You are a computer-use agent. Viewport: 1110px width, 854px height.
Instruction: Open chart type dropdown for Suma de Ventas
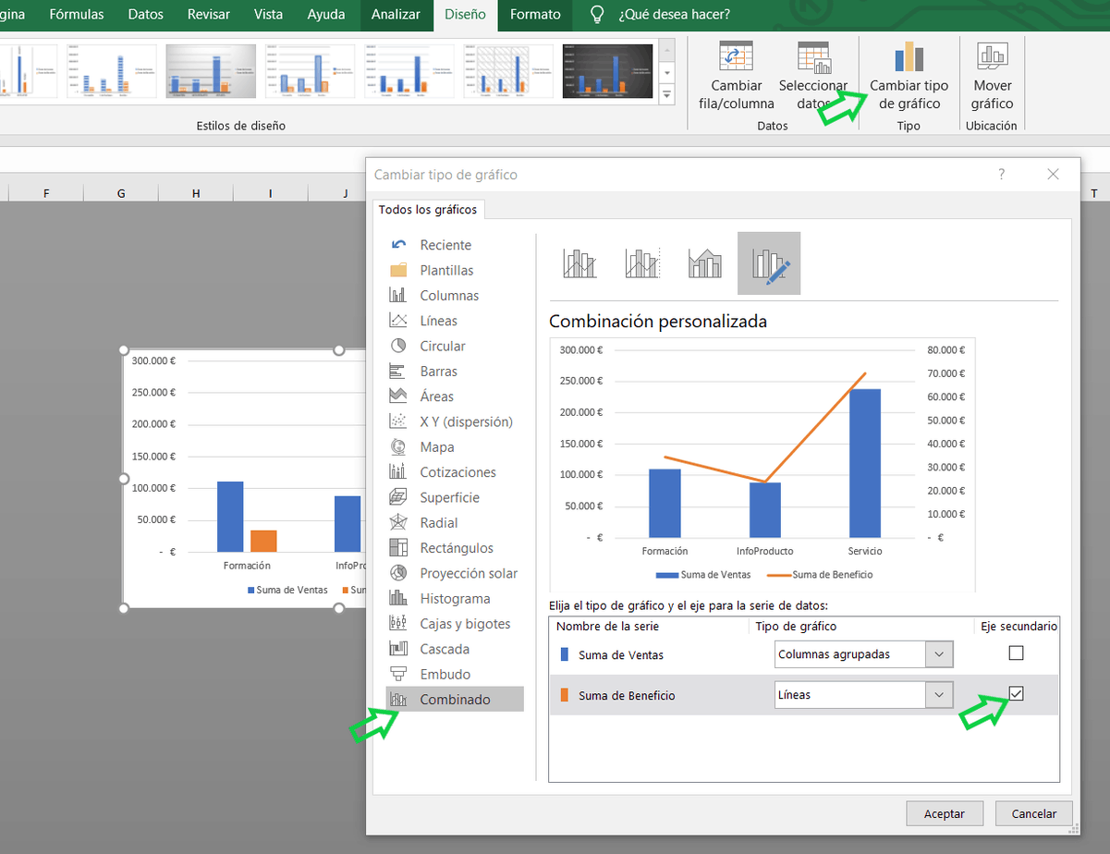pyautogui.click(x=939, y=654)
